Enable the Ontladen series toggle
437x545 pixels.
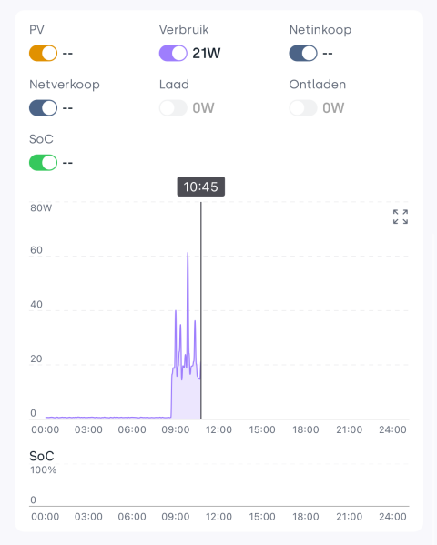[303, 107]
